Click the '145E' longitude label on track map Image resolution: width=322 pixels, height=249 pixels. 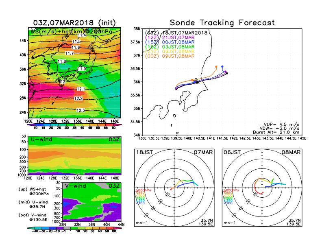pos(302,138)
